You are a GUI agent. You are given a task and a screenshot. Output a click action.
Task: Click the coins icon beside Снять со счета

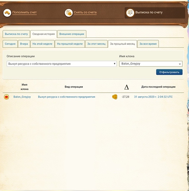68,13
